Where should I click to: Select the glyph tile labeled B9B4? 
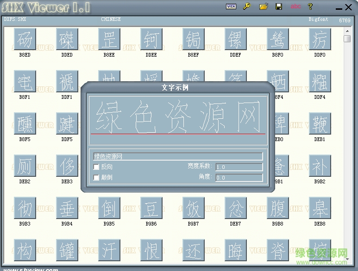coord(67,208)
